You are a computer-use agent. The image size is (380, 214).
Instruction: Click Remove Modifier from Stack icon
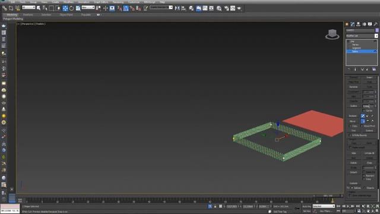coord(367,70)
